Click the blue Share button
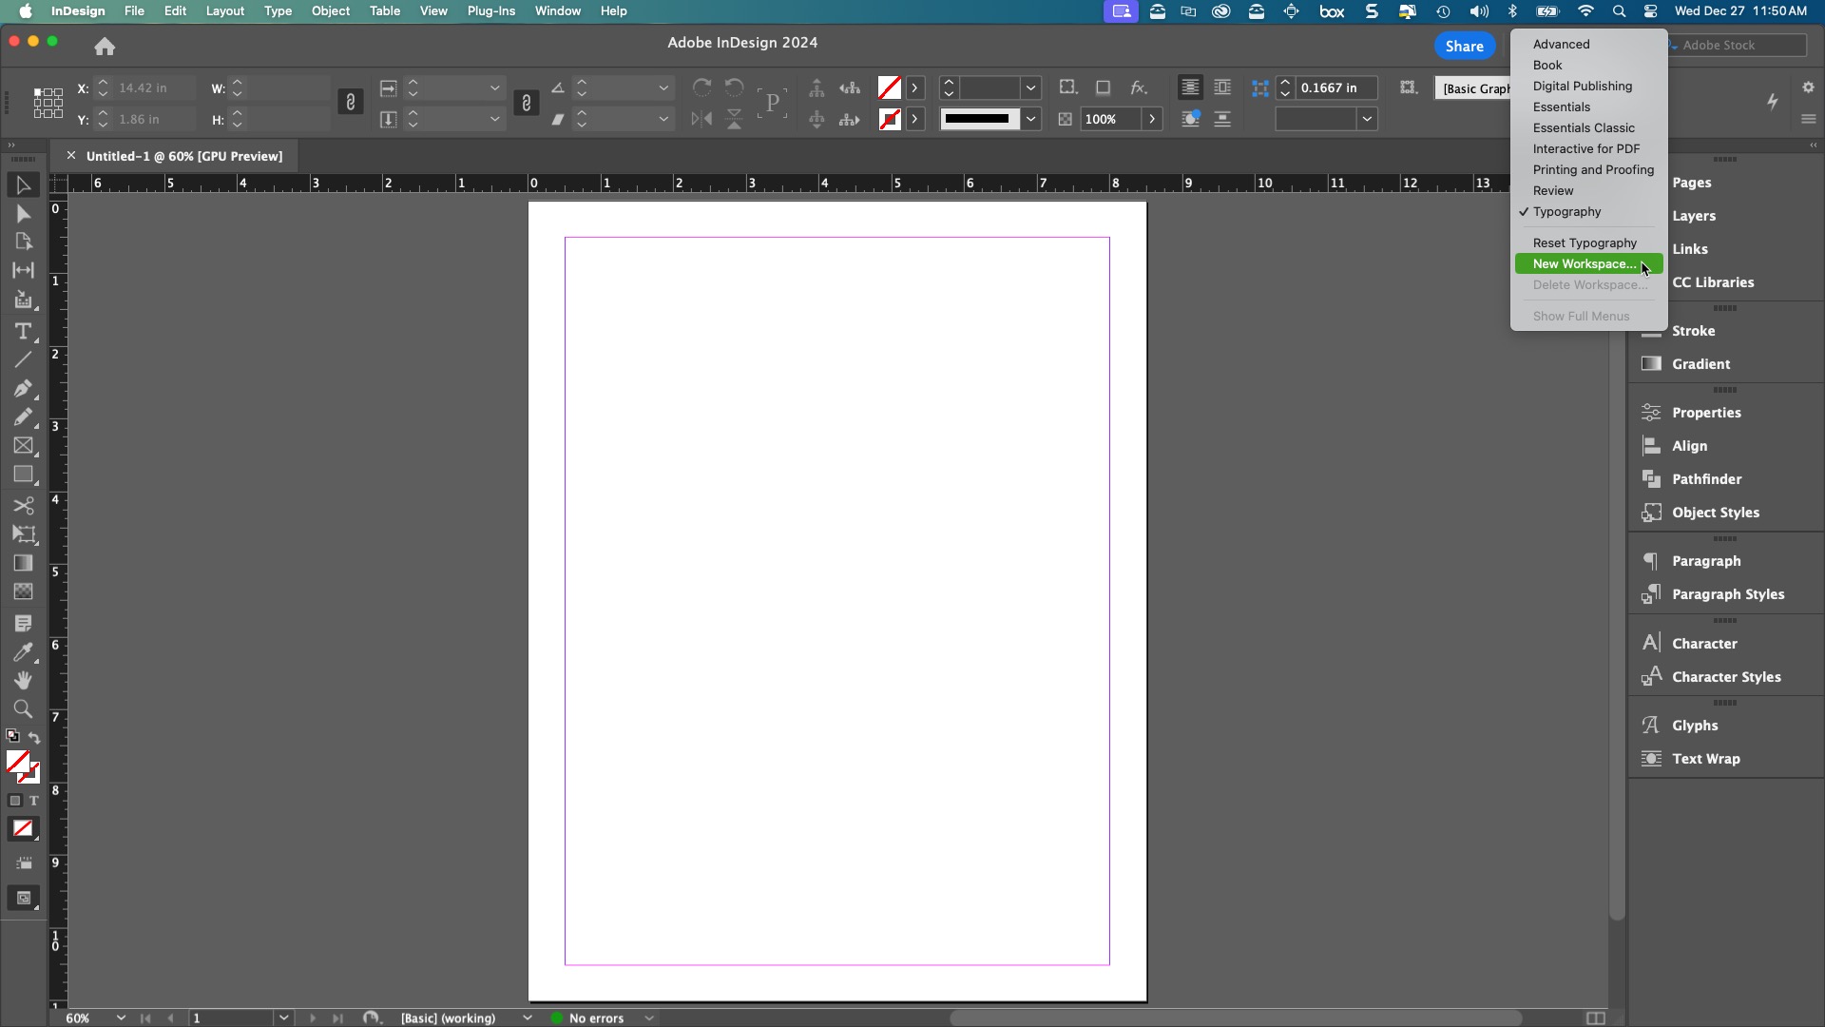Image resolution: width=1825 pixels, height=1027 pixels. (1464, 46)
